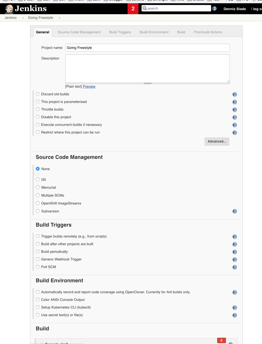This screenshot has height=344, width=262.
Task: Open Going Freestyle breadcrumb link
Action: (x=40, y=18)
